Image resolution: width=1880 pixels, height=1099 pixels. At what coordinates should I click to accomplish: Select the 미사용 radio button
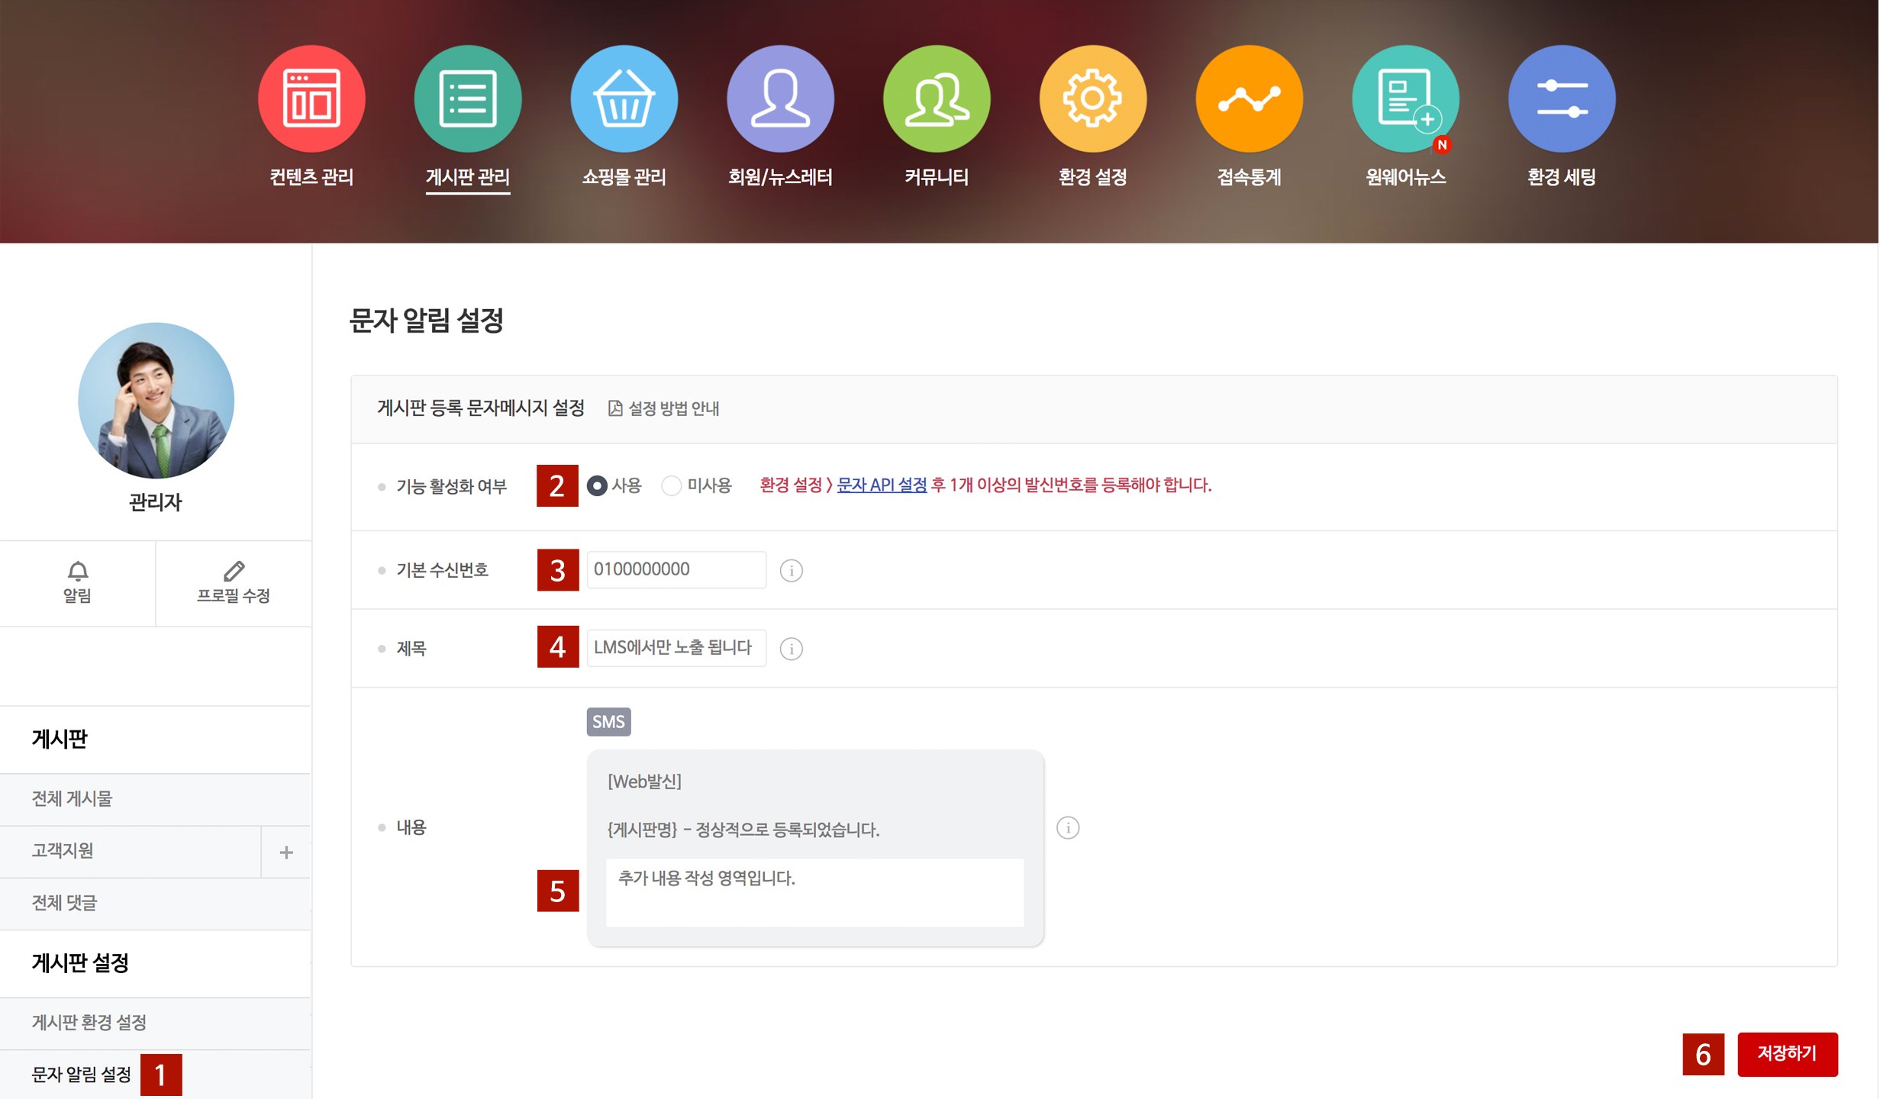671,485
